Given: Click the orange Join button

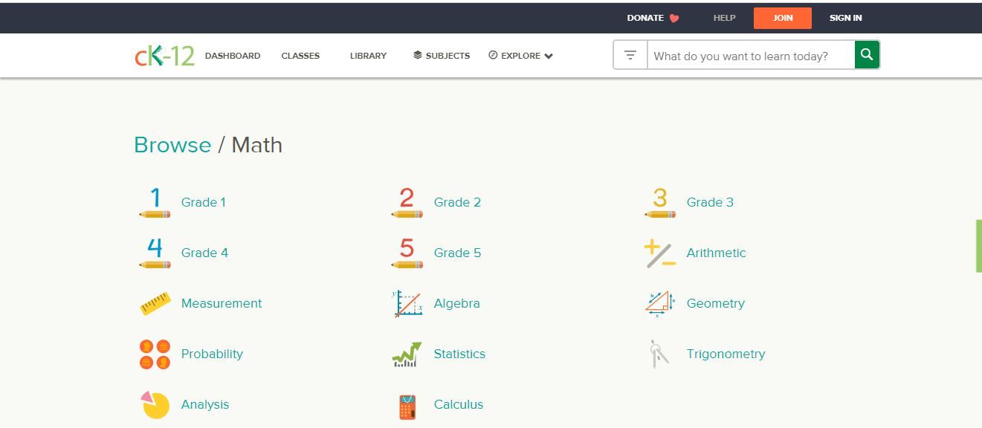Looking at the screenshot, I should coord(783,18).
